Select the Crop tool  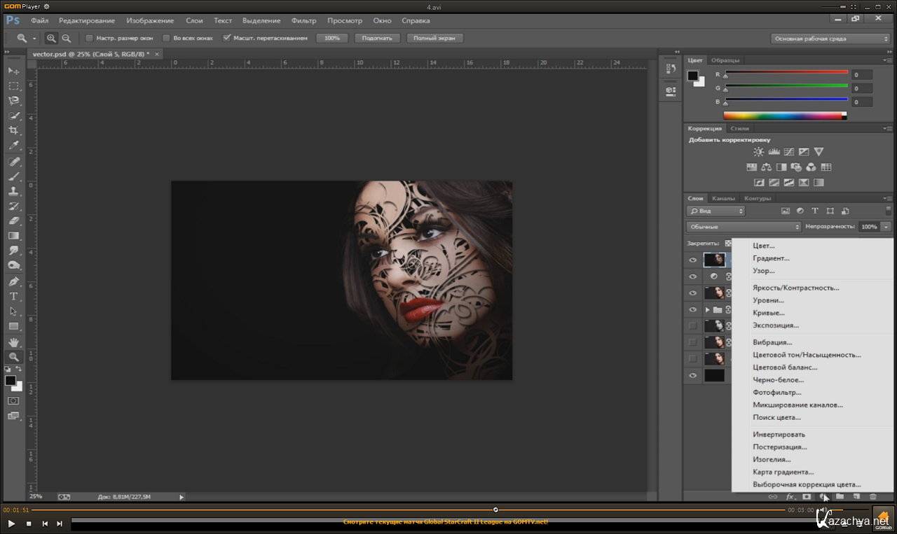click(x=13, y=130)
